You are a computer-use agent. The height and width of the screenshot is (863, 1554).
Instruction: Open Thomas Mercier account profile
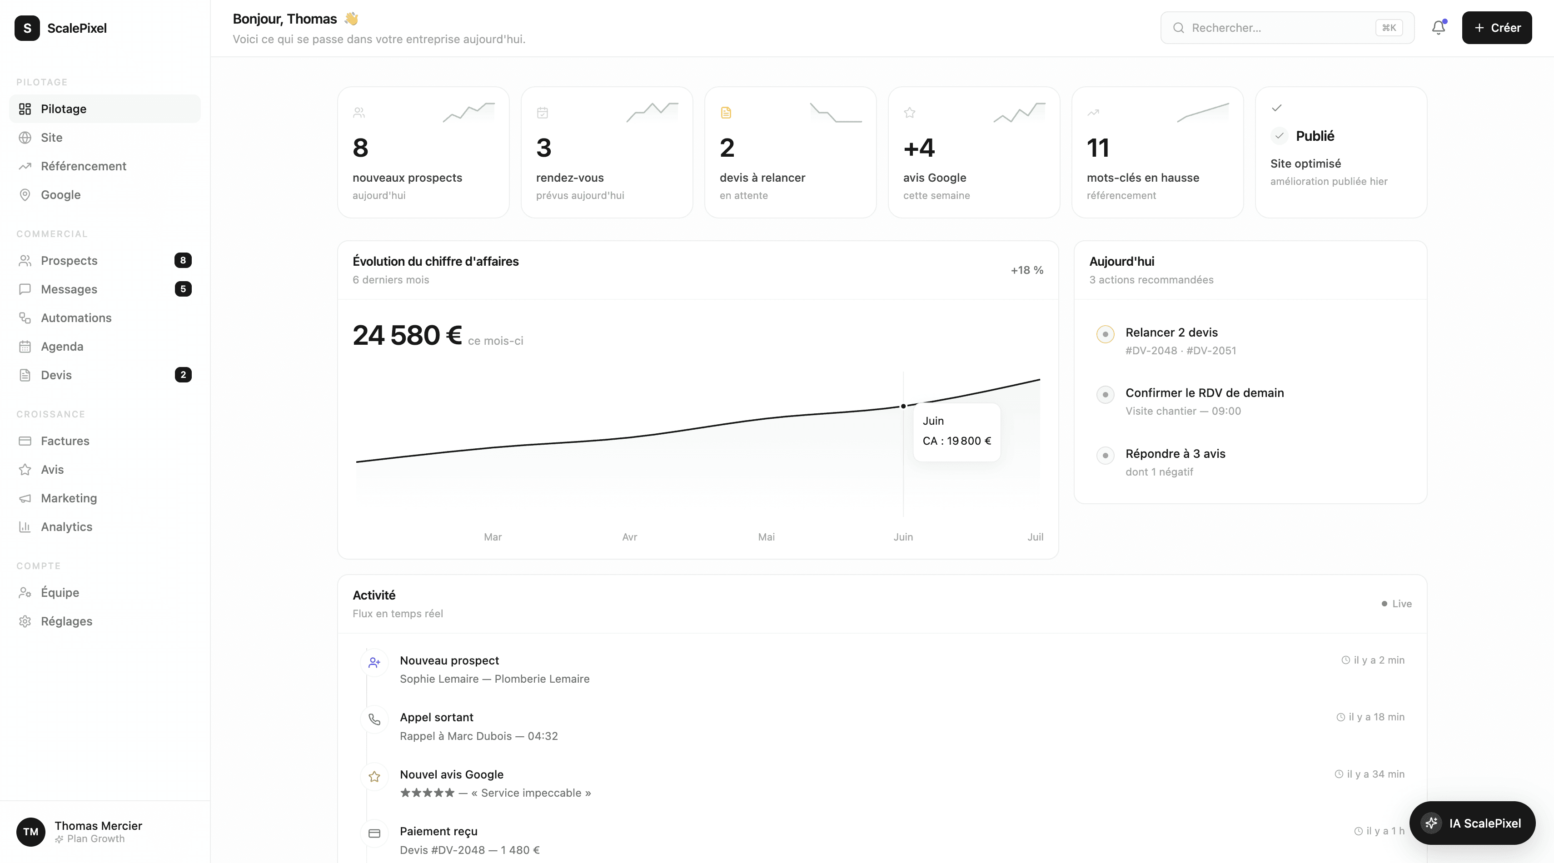coord(105,832)
